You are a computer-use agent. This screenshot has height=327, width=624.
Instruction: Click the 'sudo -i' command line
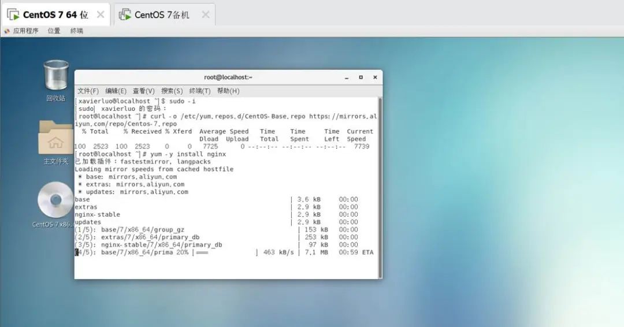[x=135, y=101]
